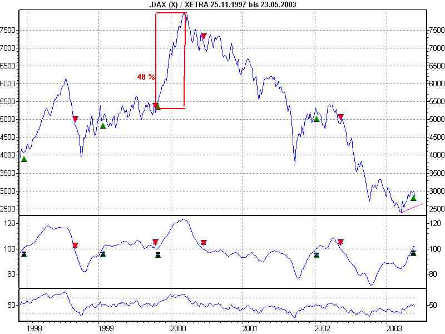Select the '1999' year label on the time axis
The height and width of the screenshot is (334, 445).
(x=106, y=328)
